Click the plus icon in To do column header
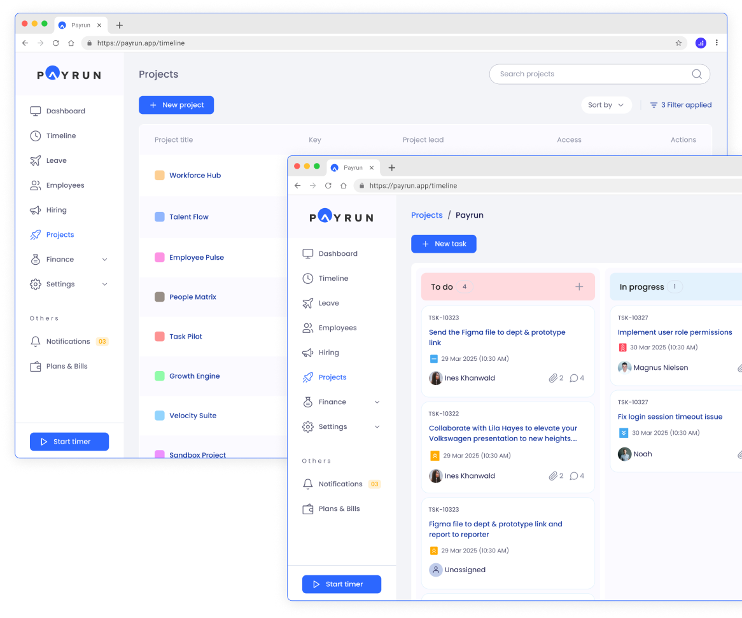Screen dimensions: 742x618 click(579, 287)
